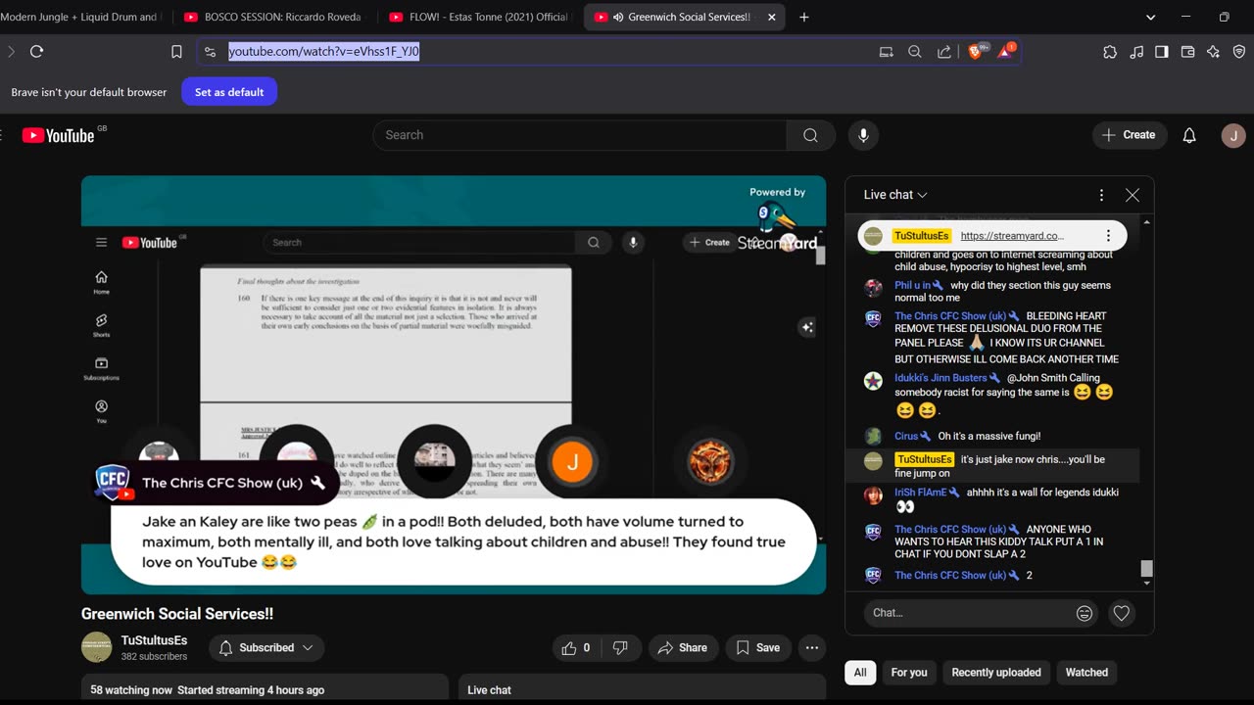Close the Greenwich Social Services tab

(772, 17)
